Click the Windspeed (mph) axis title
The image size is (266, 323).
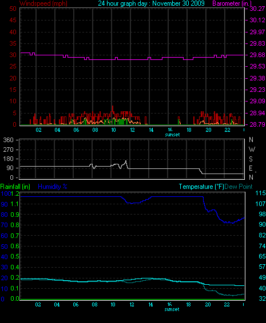click(x=43, y=3)
